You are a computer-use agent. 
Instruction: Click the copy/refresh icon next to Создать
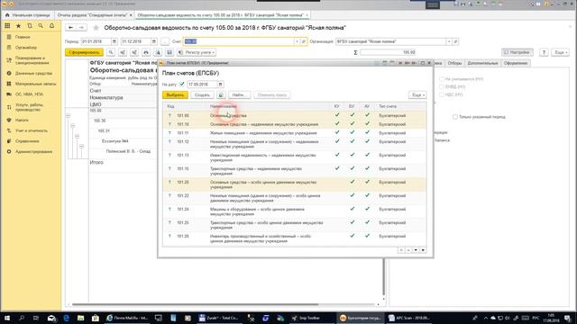(221, 95)
